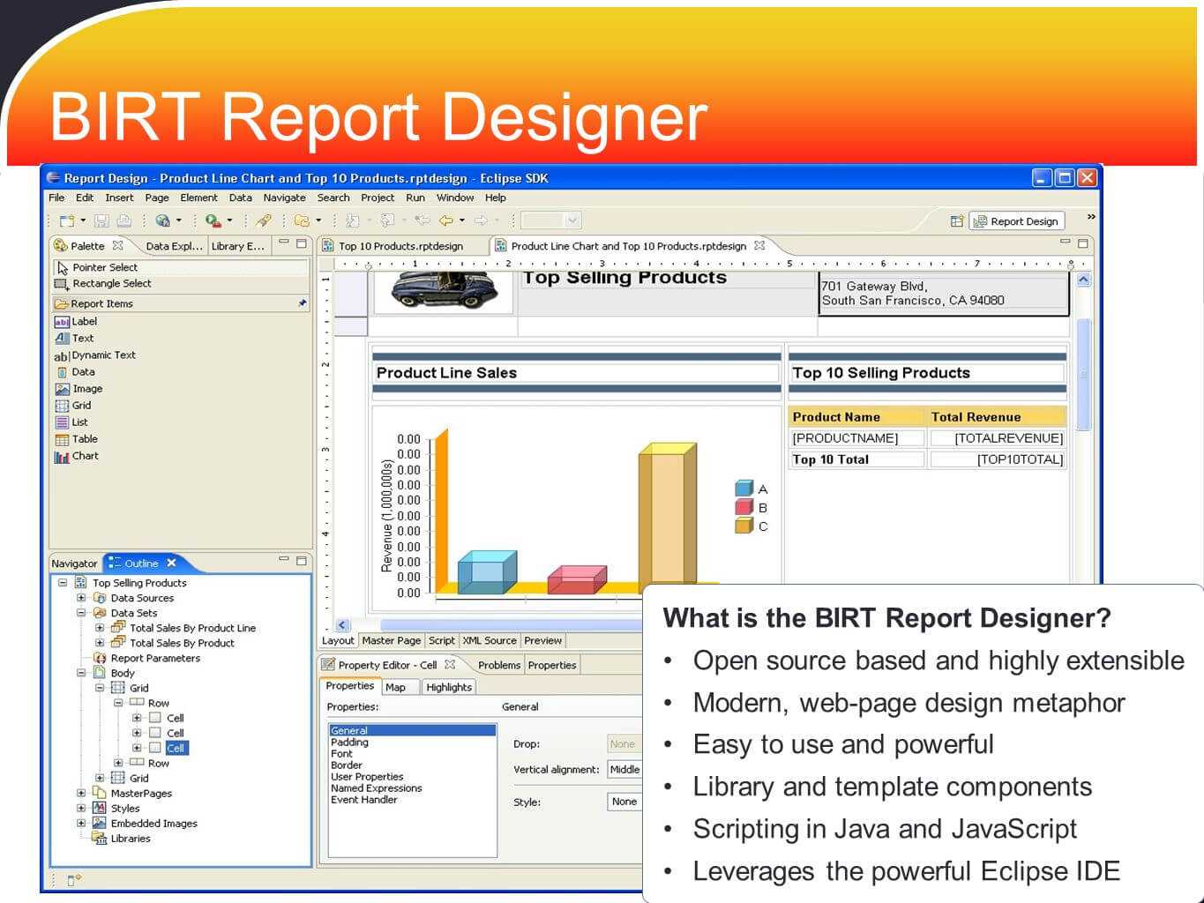This screenshot has width=1204, height=903.
Task: Select the Chart report item
Action: pos(77,456)
